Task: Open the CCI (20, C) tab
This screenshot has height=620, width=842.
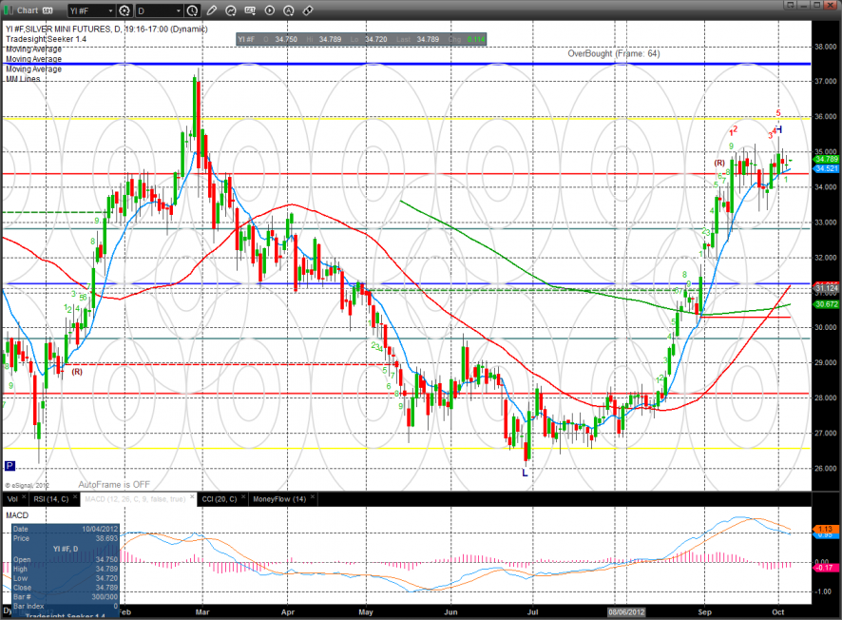Action: [218, 498]
